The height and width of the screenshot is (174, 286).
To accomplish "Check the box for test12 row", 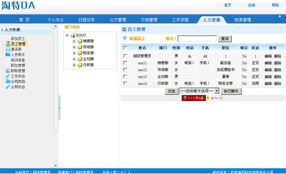I will click(125, 70).
